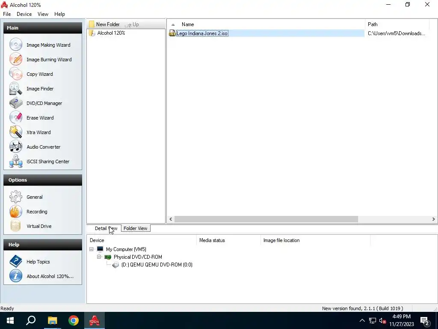Open the Device menu
The width and height of the screenshot is (438, 329).
[24, 14]
